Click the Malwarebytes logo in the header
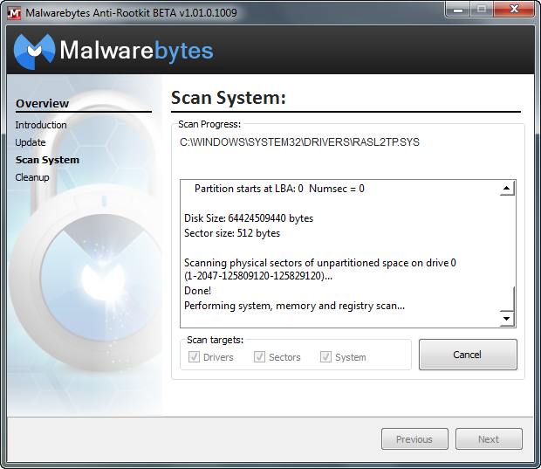This screenshot has width=541, height=469. point(113,51)
